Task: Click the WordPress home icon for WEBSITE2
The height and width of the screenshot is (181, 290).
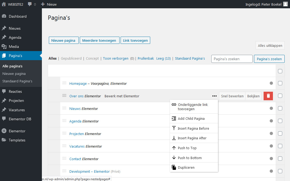Action: click(x=4, y=4)
